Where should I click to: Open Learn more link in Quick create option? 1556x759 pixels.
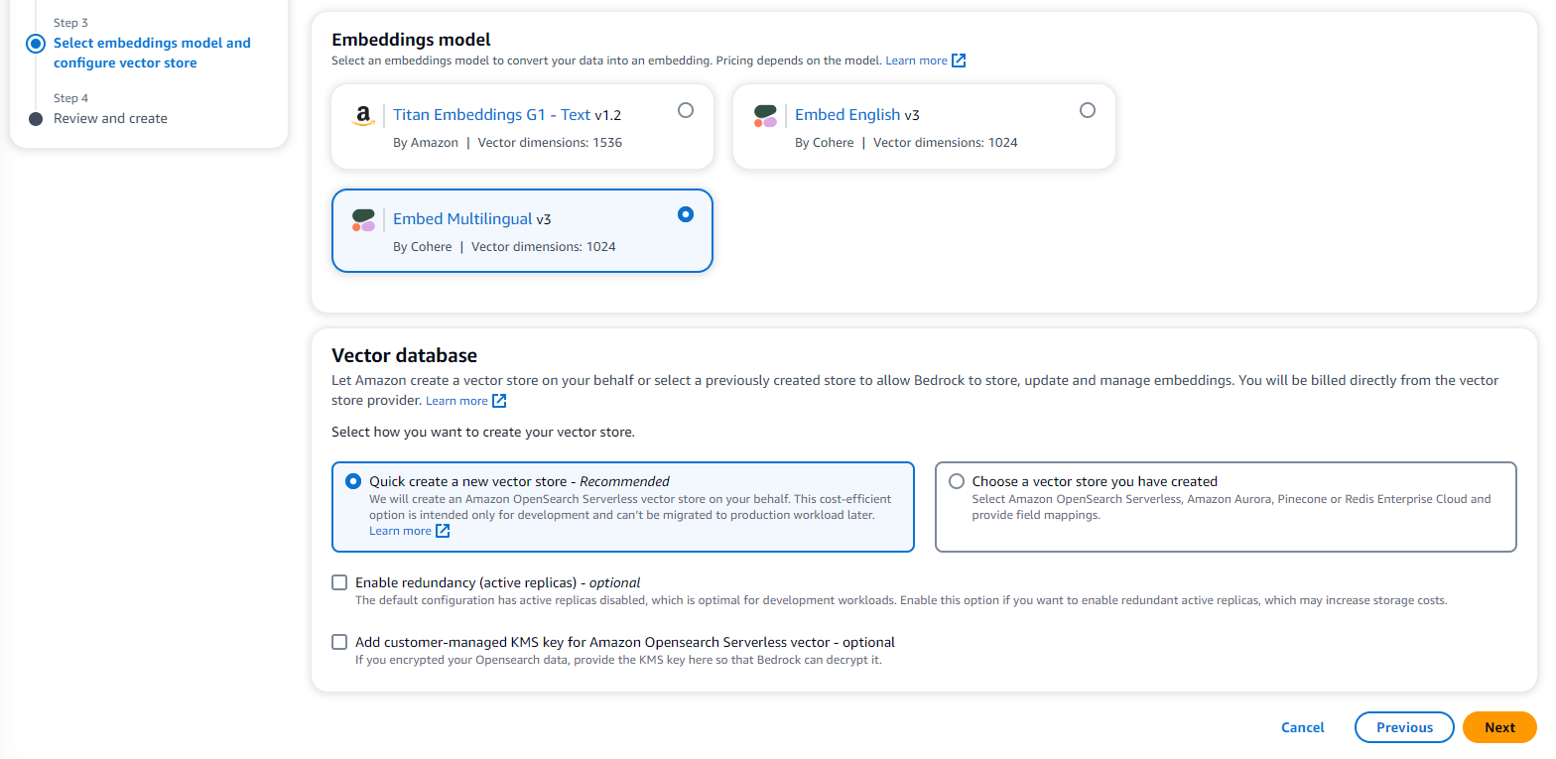coord(400,531)
